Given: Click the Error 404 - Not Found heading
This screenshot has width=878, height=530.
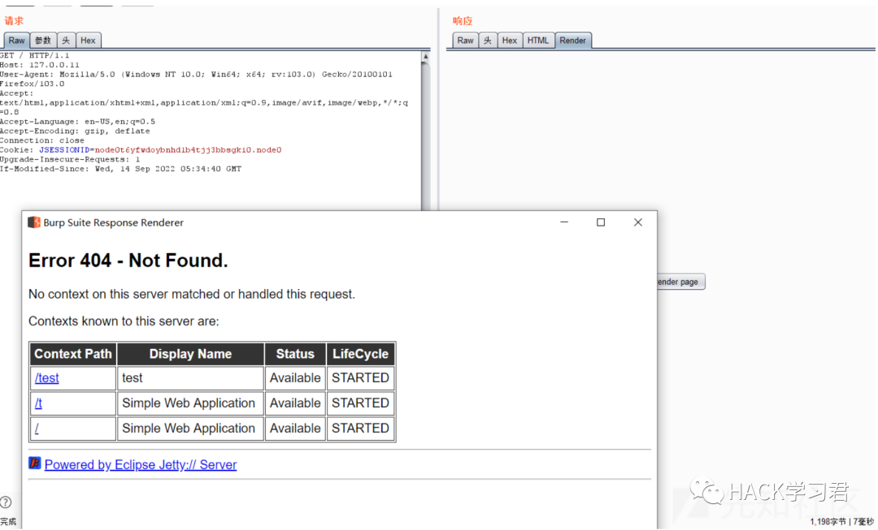Looking at the screenshot, I should tap(128, 261).
